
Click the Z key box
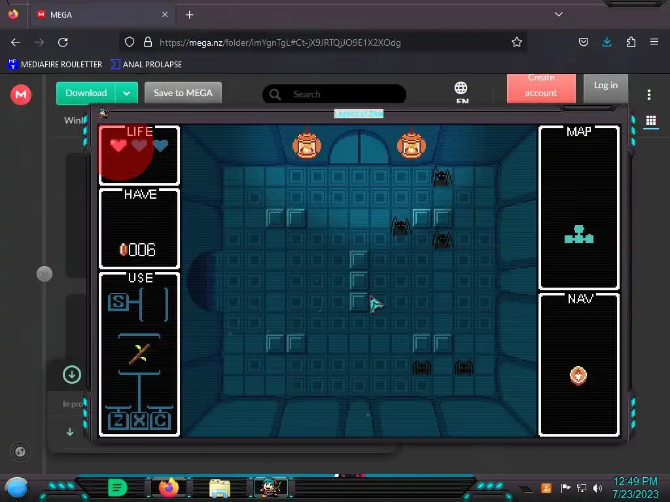click(118, 421)
